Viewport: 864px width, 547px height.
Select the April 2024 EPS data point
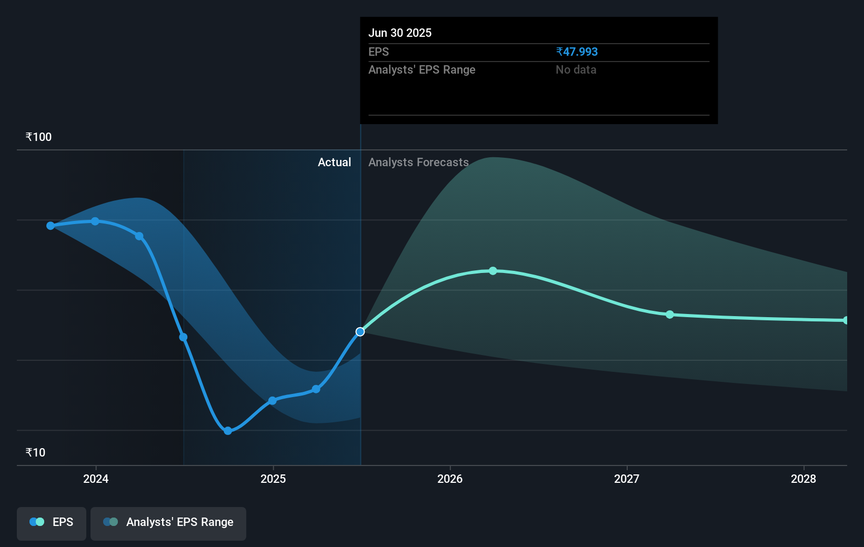point(139,236)
